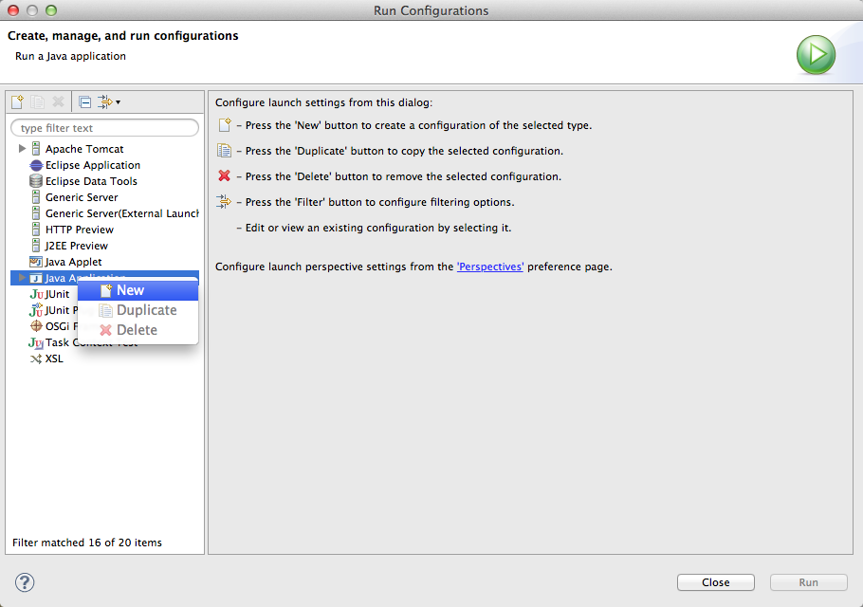Create a new launch configuration via toolbar icon
Viewport: 863px width, 607px height.
tap(16, 101)
